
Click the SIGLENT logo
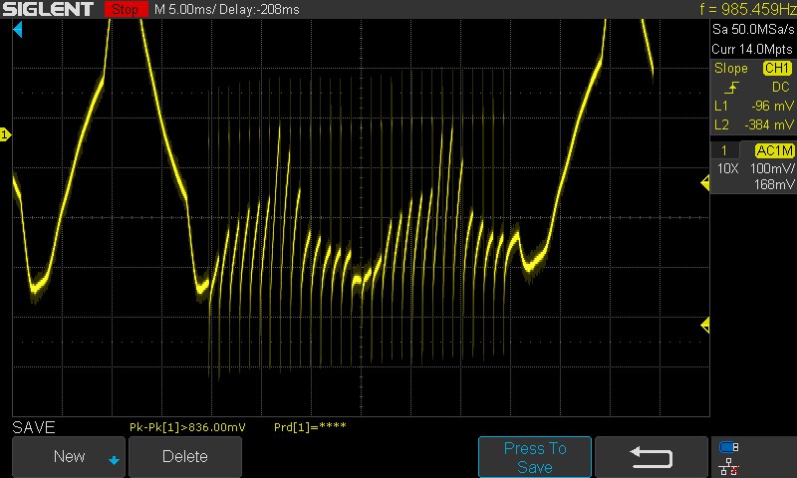tap(48, 9)
